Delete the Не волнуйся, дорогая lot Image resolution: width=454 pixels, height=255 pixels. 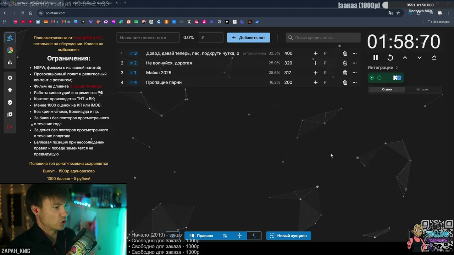tap(345, 63)
